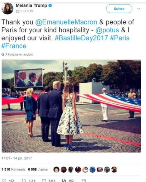
Task: Click the first liker avatar
Action: tap(56, 170)
